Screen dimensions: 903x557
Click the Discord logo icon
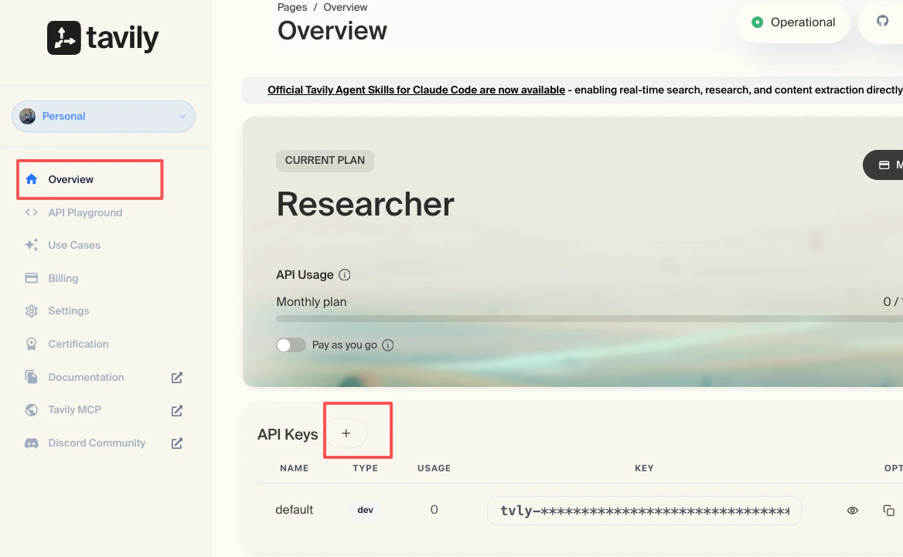[32, 443]
